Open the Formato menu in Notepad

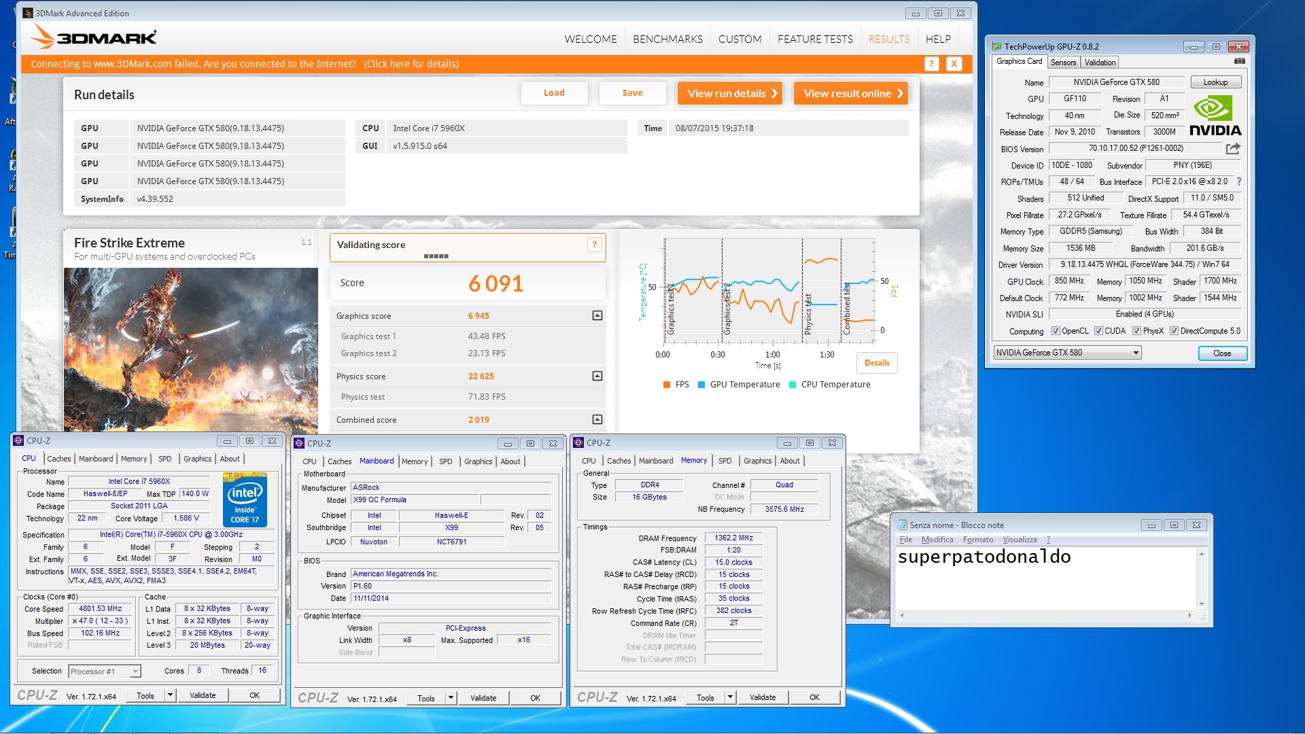(977, 540)
